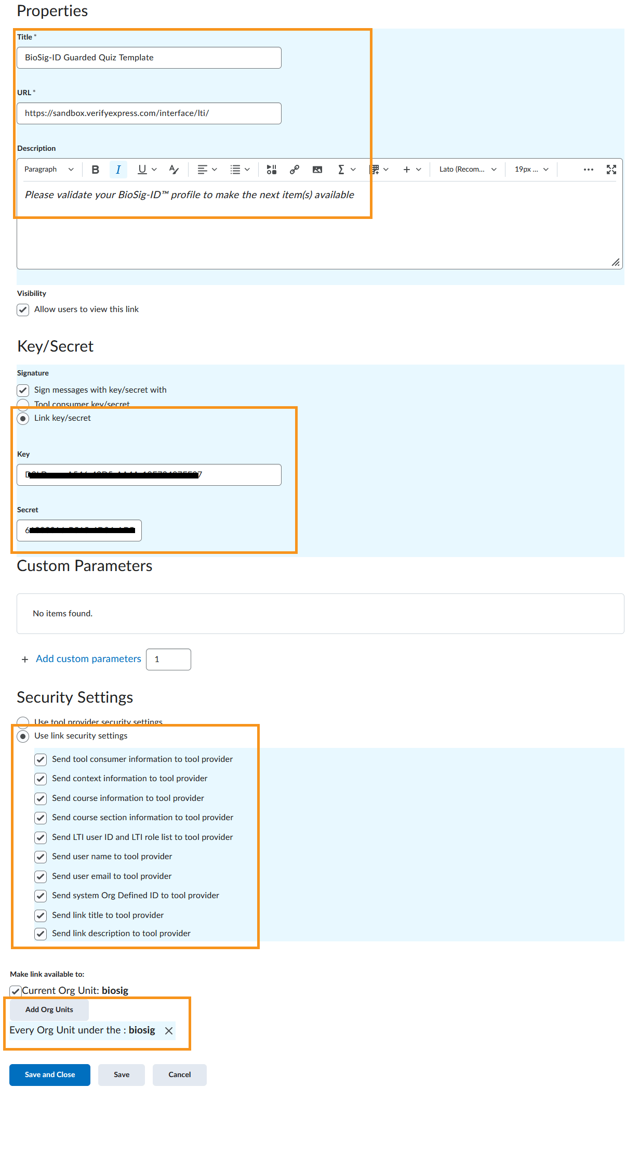Image resolution: width=639 pixels, height=1165 pixels.
Task: Select the Link key/secret radio option
Action: point(23,419)
